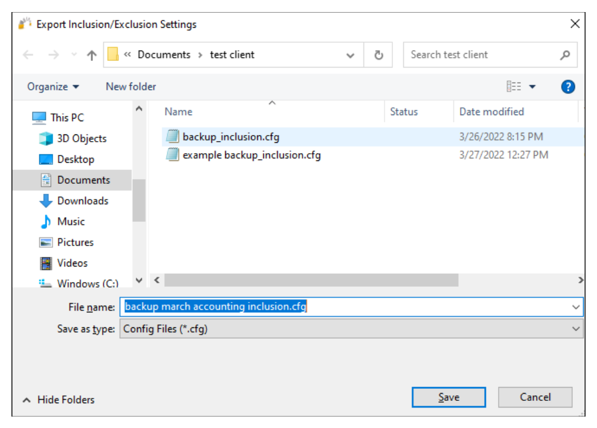Select Windows (C:) drive
Screen dimensions: 597x428
88,283
